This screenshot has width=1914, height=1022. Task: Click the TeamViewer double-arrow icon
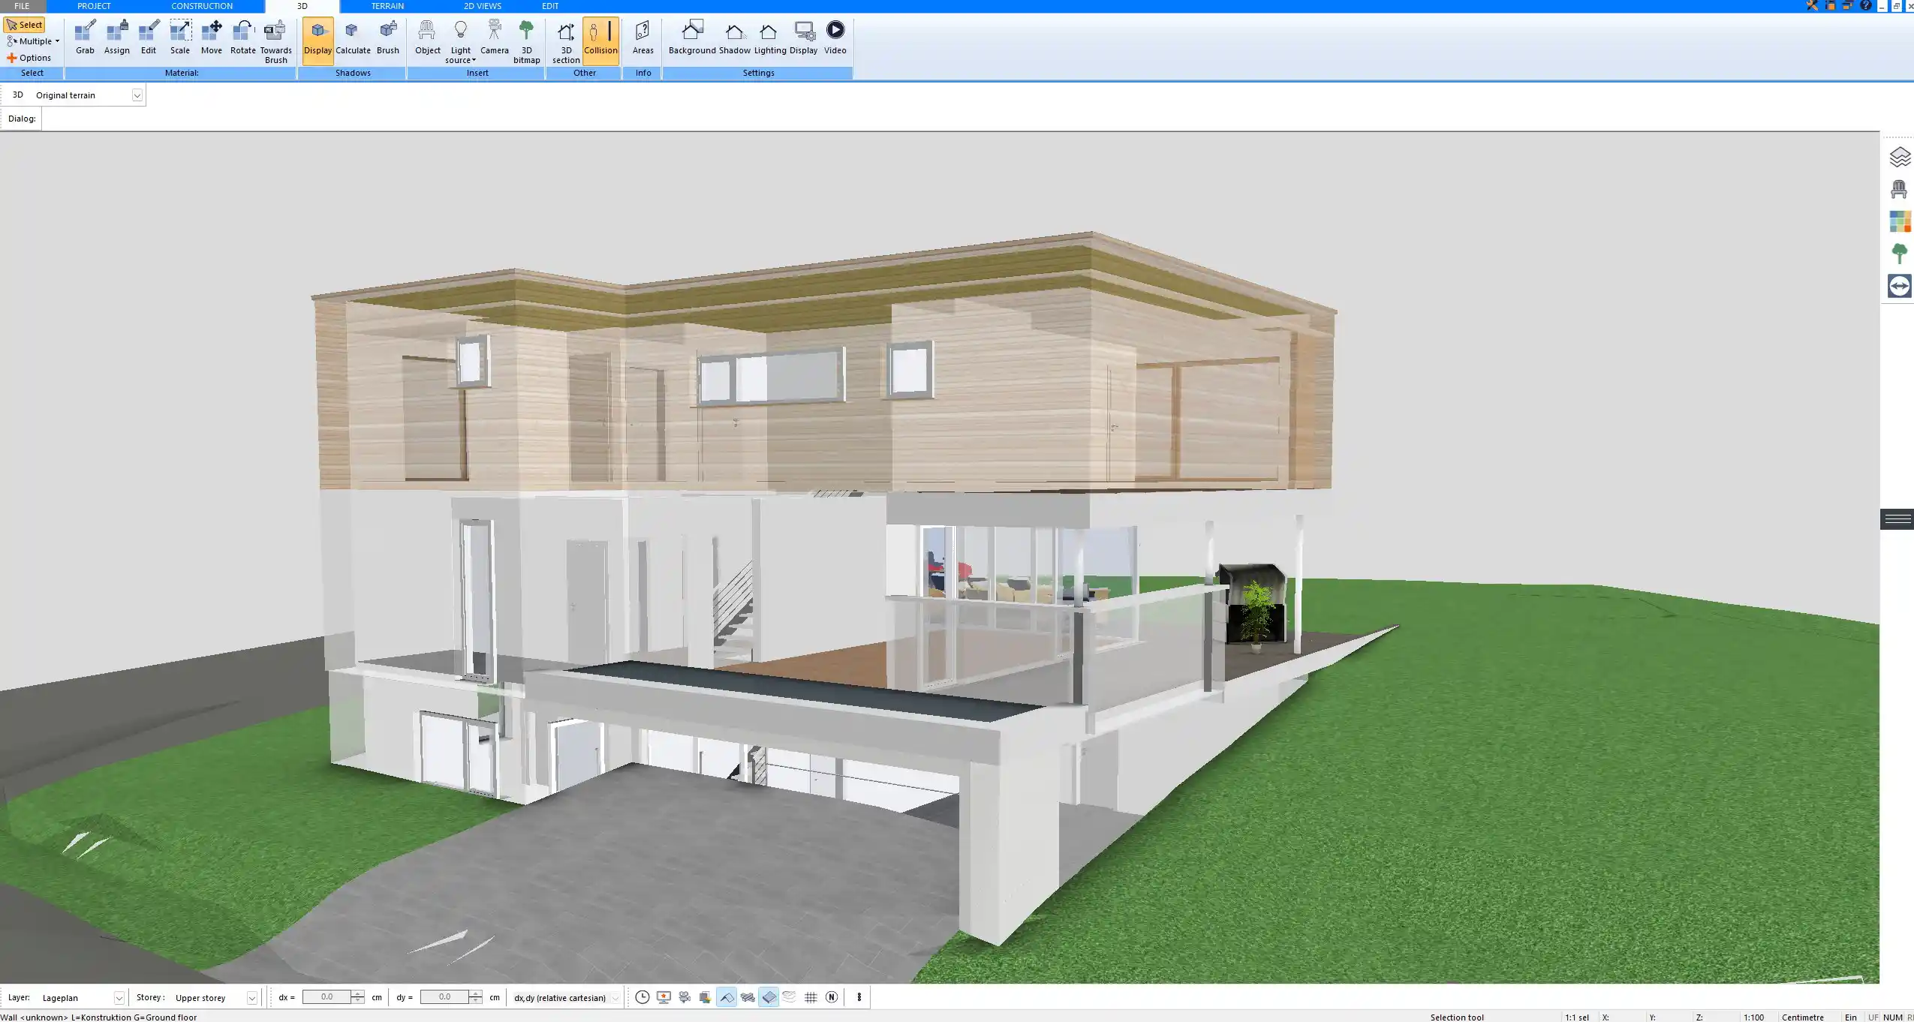(x=1900, y=286)
